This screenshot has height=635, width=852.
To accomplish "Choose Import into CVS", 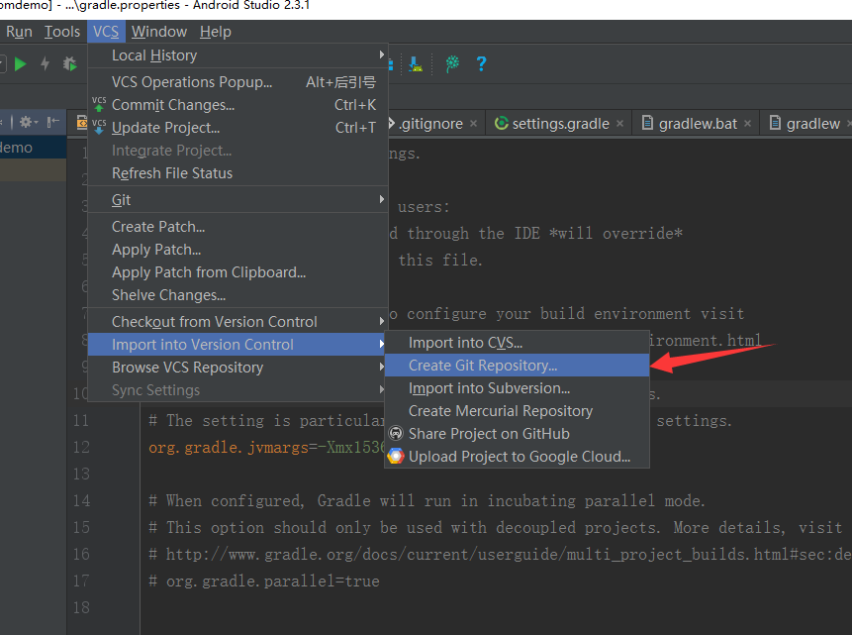I will [517, 342].
